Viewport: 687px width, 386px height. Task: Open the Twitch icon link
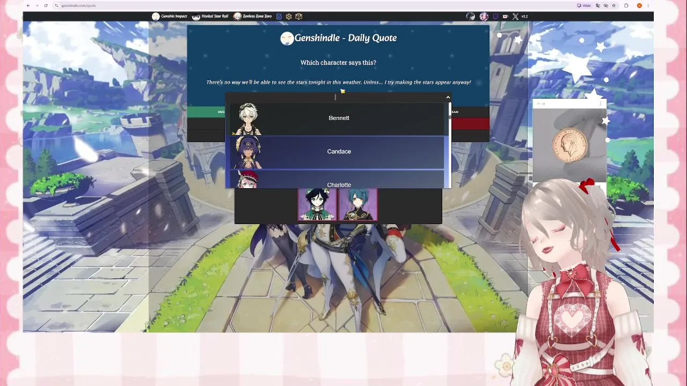495,17
